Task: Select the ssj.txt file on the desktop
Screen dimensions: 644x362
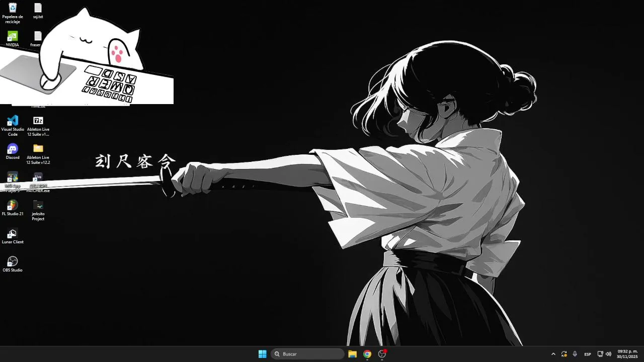Action: coord(38,11)
